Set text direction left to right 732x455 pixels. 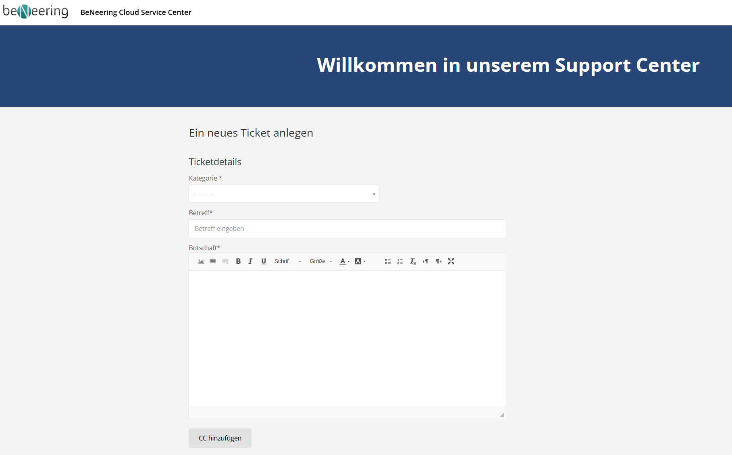(x=426, y=261)
